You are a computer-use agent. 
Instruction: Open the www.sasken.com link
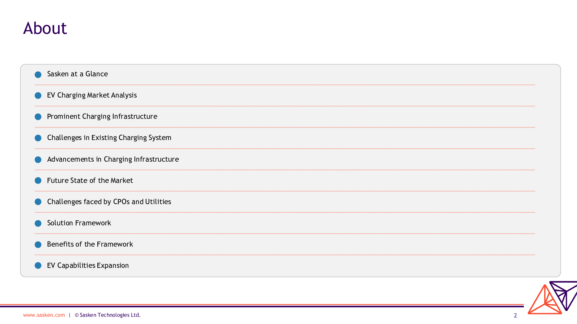point(44,315)
